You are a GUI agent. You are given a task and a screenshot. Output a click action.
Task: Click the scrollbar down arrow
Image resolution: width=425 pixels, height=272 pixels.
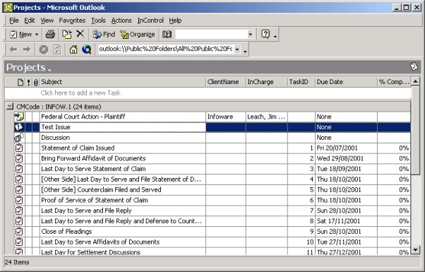(416, 250)
